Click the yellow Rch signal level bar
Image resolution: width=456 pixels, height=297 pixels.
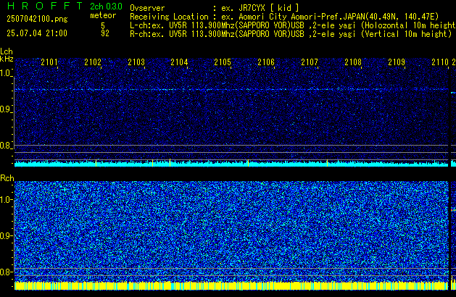(x=231, y=285)
